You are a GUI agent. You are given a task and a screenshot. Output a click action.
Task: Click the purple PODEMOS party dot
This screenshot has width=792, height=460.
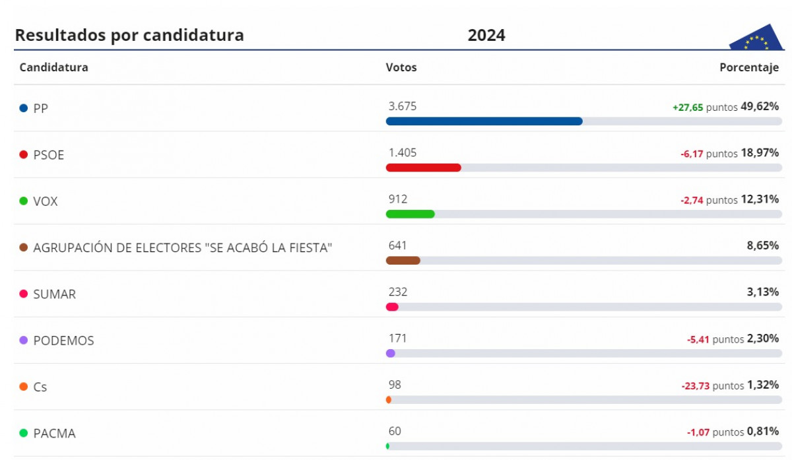click(24, 341)
